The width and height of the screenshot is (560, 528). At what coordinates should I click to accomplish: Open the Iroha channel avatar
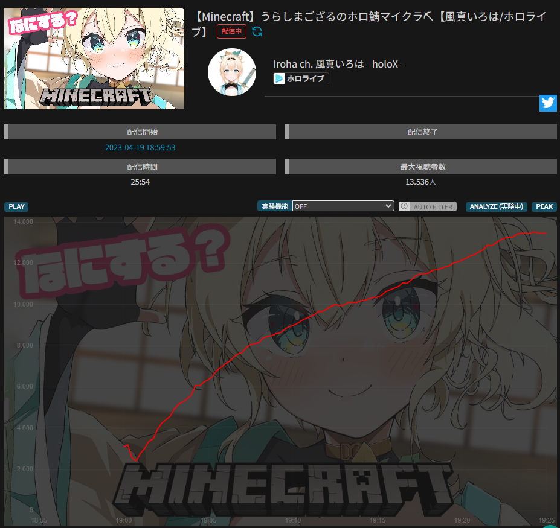click(232, 72)
